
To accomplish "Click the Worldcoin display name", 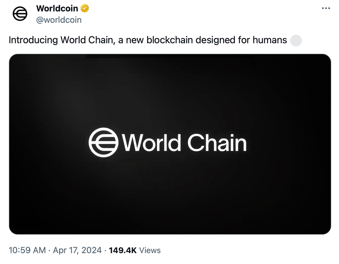I will 57,8.
